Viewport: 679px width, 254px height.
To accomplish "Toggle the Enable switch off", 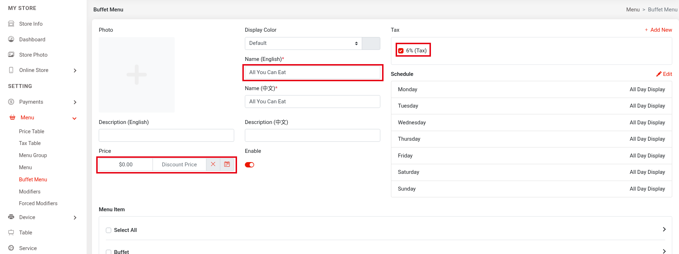I will 250,165.
